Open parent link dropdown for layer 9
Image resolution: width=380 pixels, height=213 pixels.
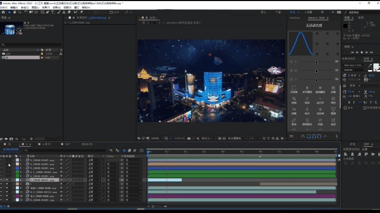pyautogui.click(x=134, y=192)
